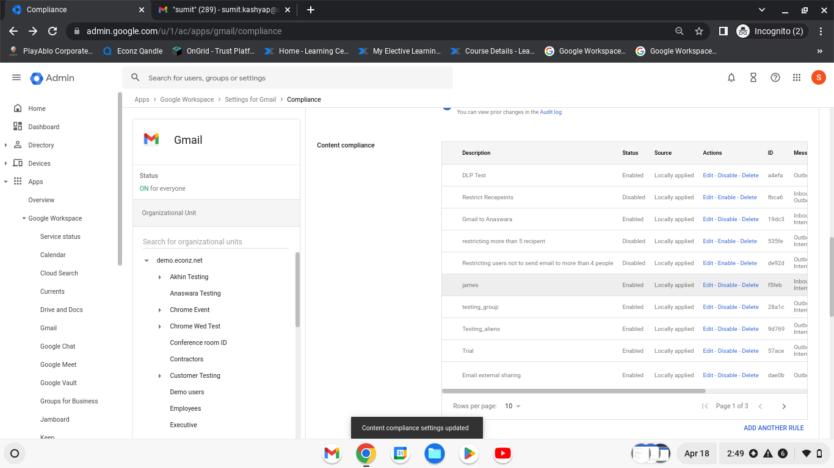
Task: Open Chrome from the shelf
Action: pos(366,453)
